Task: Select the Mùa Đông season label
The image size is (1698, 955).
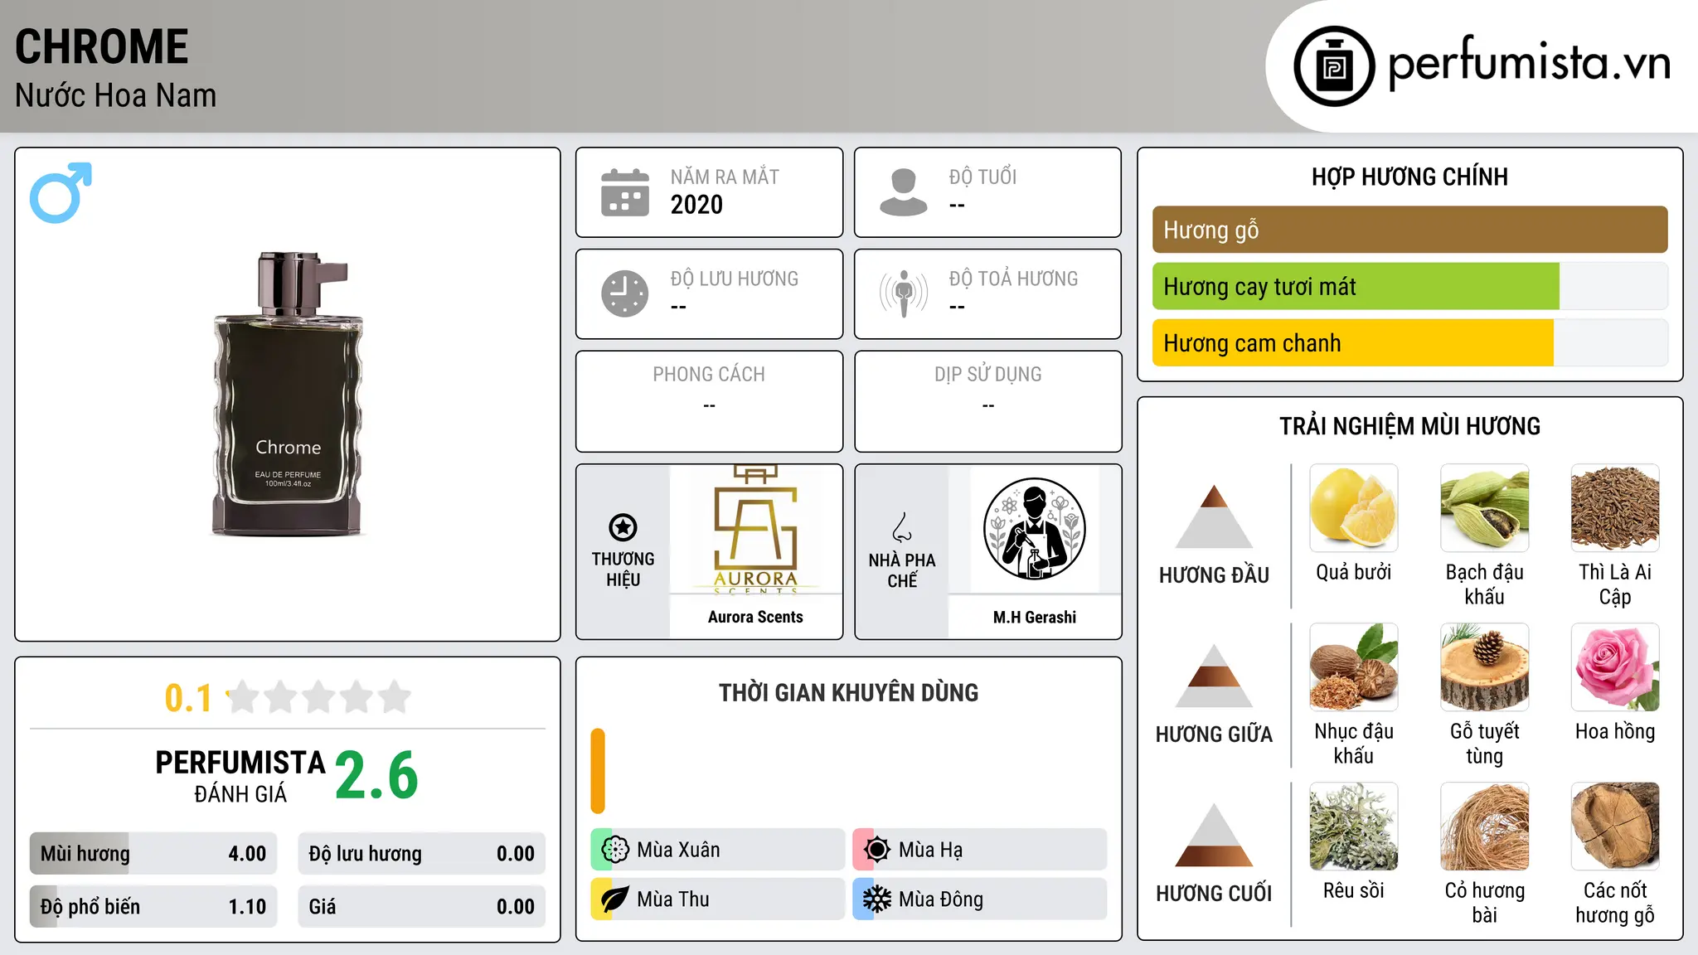Action: pos(941,899)
